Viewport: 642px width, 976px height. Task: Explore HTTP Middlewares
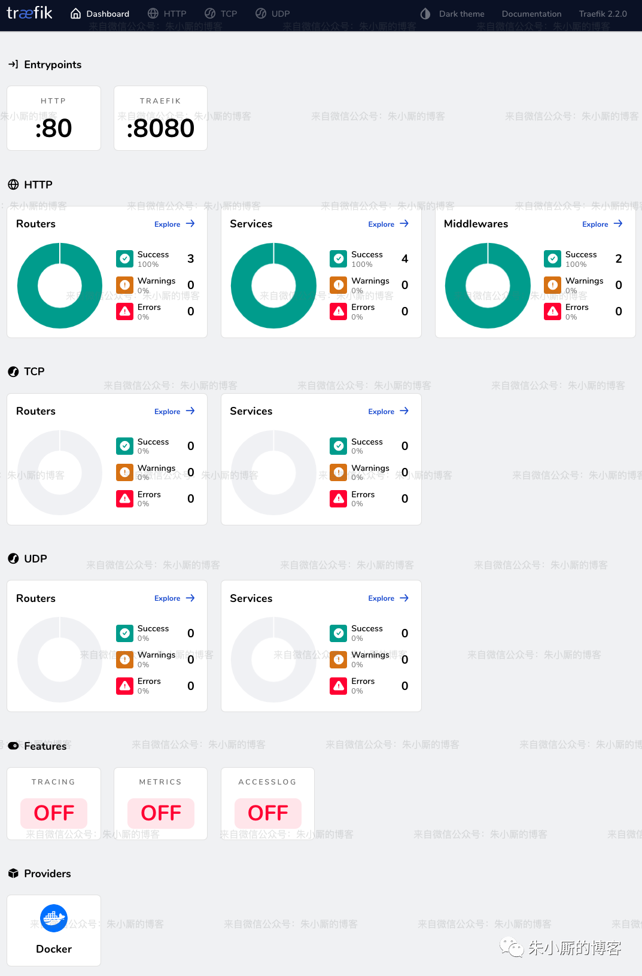(603, 224)
